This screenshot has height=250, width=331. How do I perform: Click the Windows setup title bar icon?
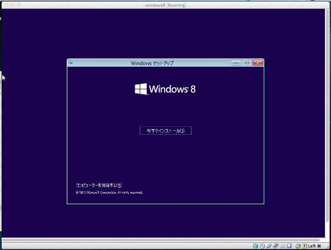(71, 62)
